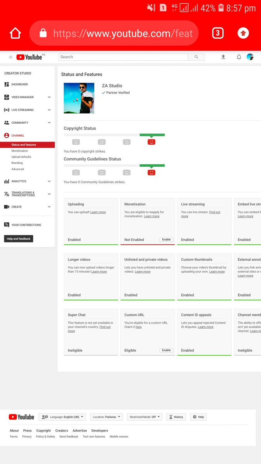
Task: Click the upload video icon in header
Action: (x=223, y=57)
